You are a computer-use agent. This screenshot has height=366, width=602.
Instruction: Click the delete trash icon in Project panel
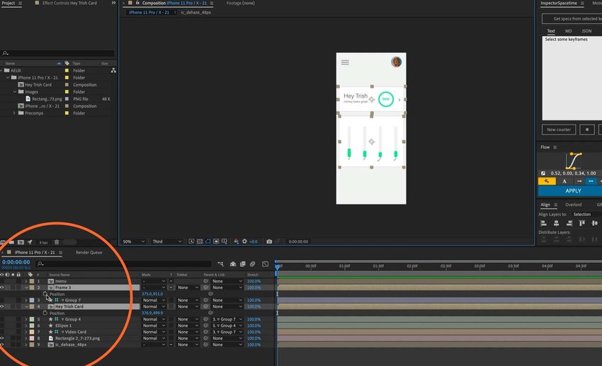[x=57, y=242]
